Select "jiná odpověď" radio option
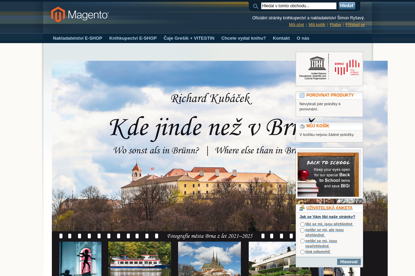Viewport: 415px width, 276px height. [x=302, y=252]
